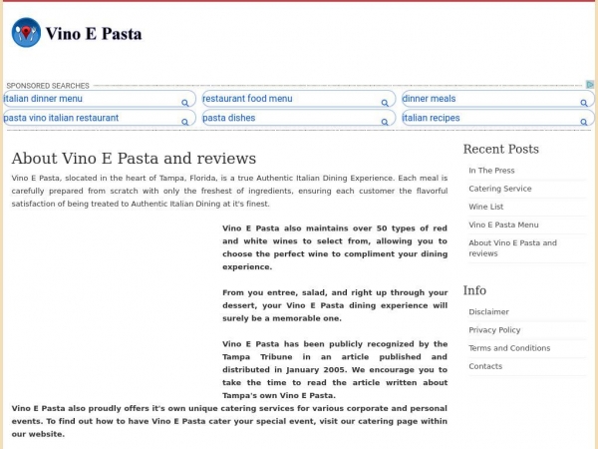Open the Disclaimer page
The height and width of the screenshot is (449, 598).
tap(488, 311)
